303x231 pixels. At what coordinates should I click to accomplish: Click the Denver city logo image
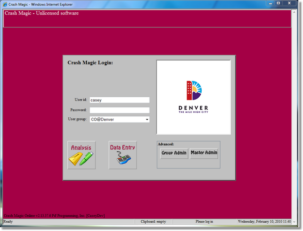coord(193,97)
